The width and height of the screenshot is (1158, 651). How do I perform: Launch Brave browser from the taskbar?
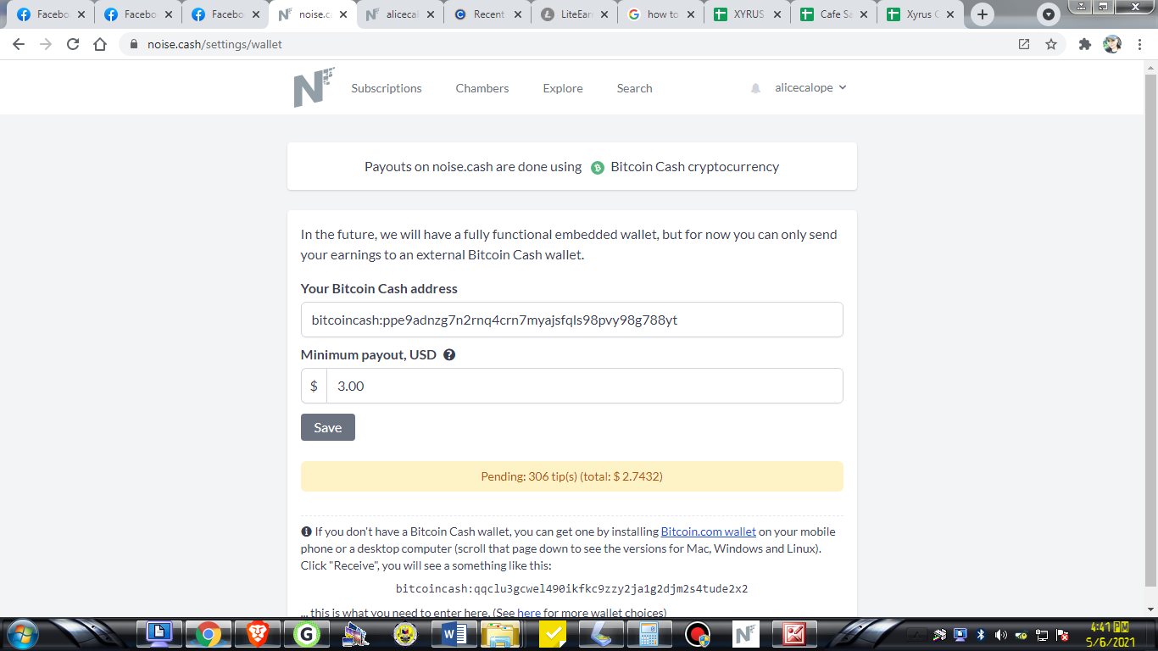click(258, 634)
